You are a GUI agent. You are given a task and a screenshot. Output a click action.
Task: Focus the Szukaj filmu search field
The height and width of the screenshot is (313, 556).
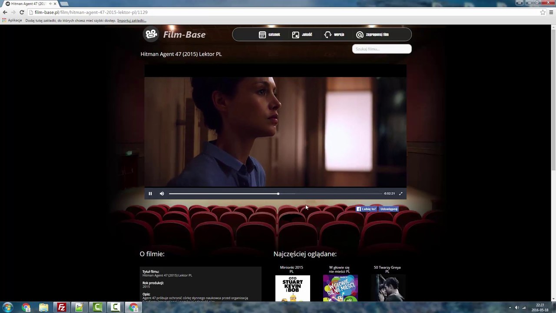tap(382, 49)
